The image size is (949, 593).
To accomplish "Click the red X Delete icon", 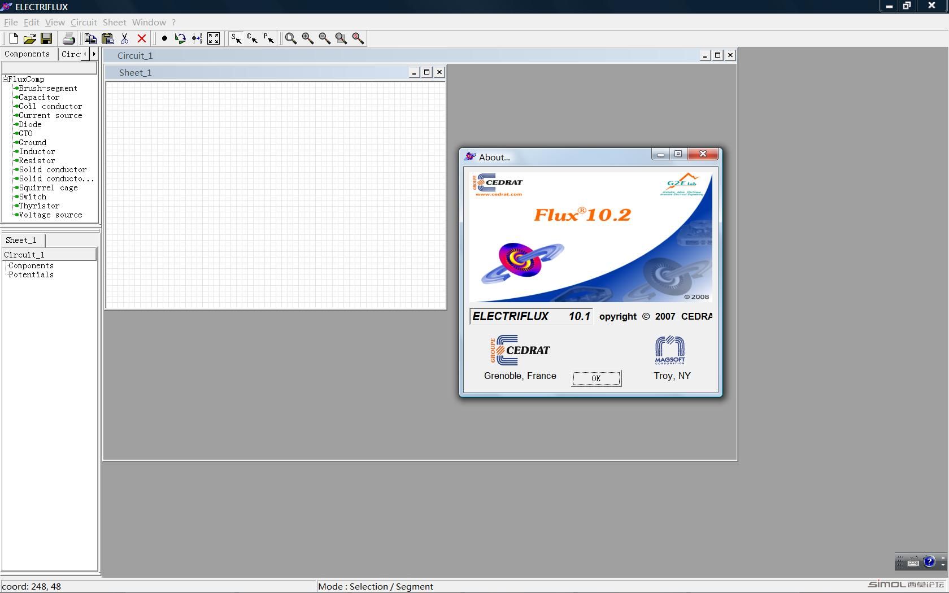I will 142,38.
